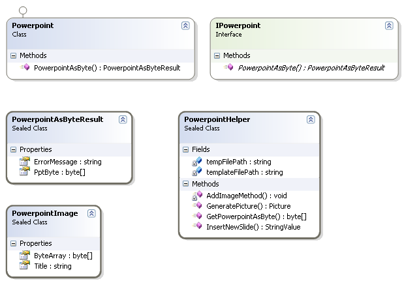
Task: Collapse the PowerpointImage class box using chevron
Action: (91, 213)
